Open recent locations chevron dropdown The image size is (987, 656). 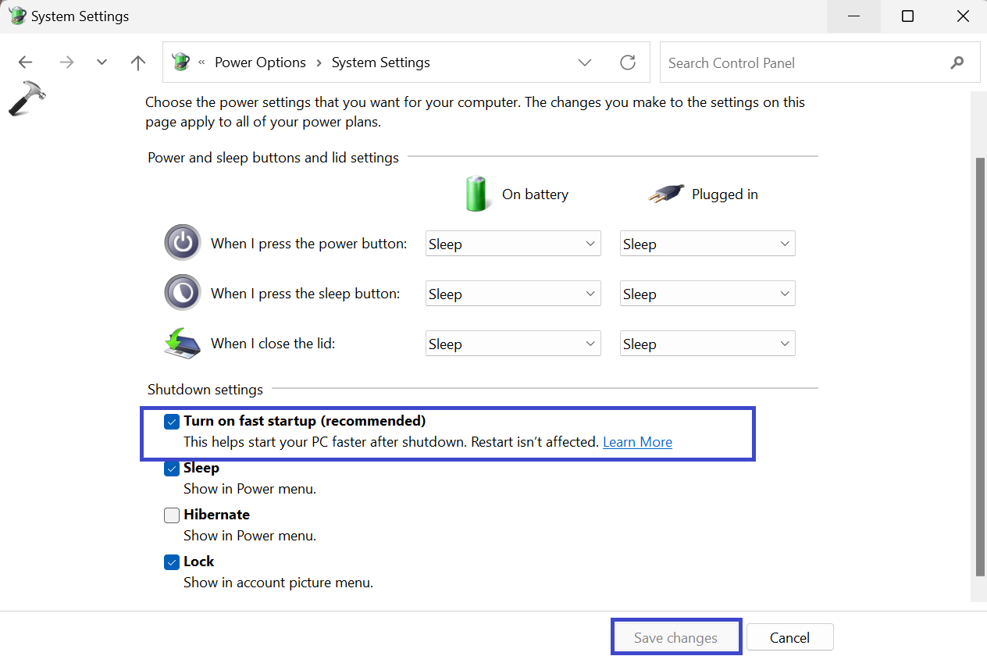[102, 63]
